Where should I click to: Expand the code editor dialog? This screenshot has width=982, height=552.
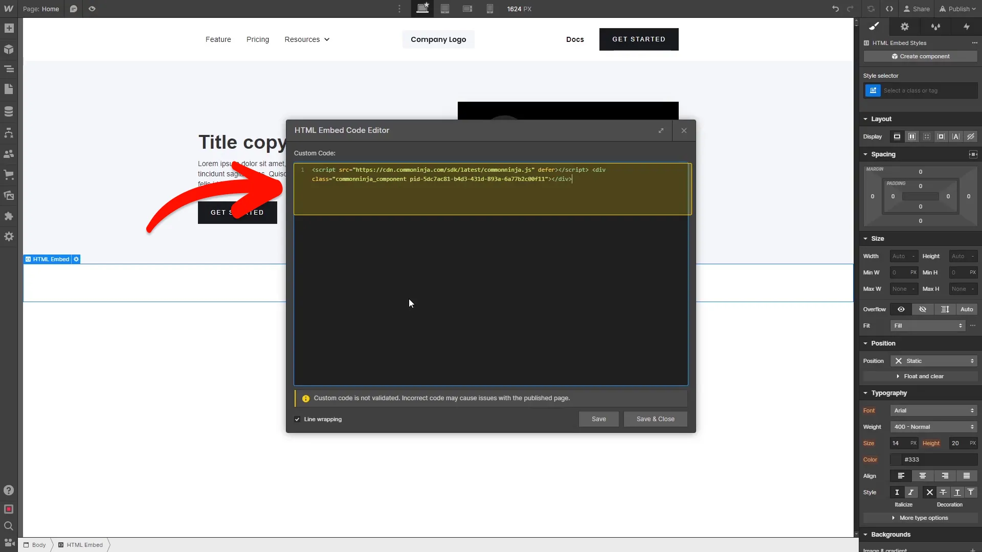click(x=661, y=130)
